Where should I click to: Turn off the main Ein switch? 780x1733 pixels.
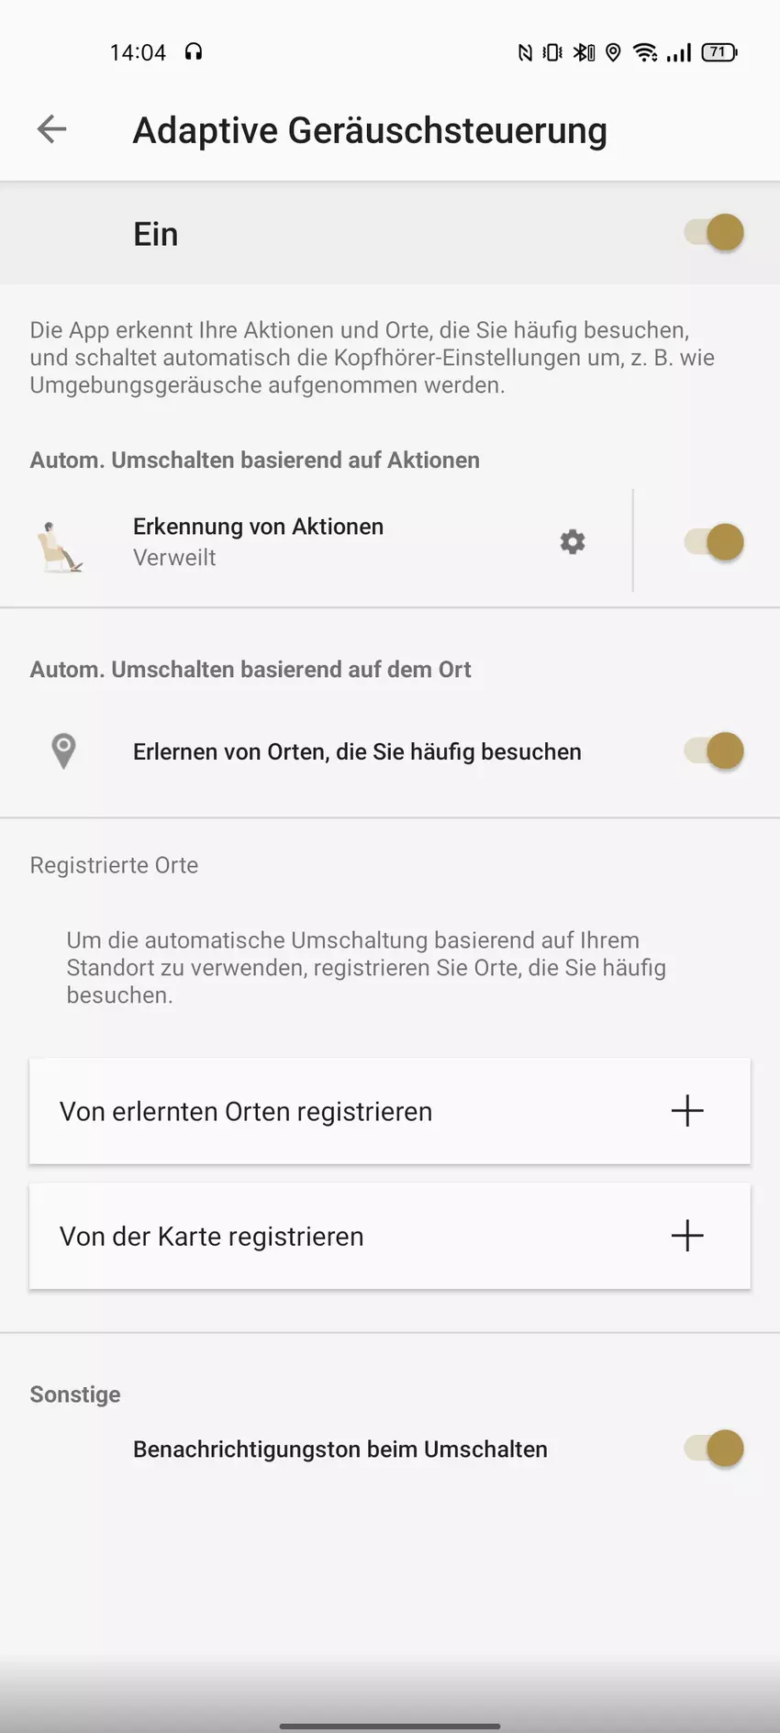[x=715, y=233]
